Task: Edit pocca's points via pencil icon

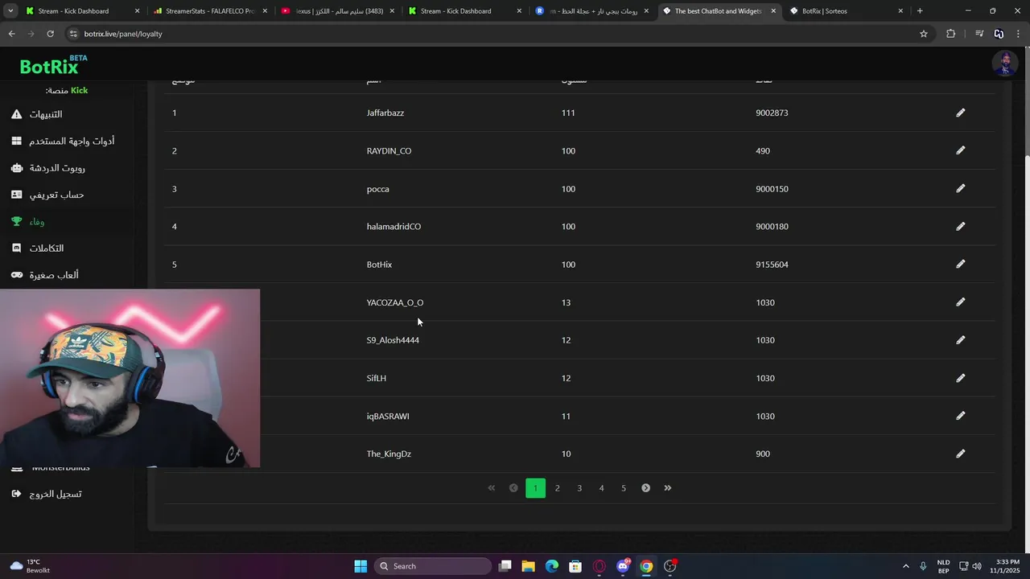Action: pos(960,188)
